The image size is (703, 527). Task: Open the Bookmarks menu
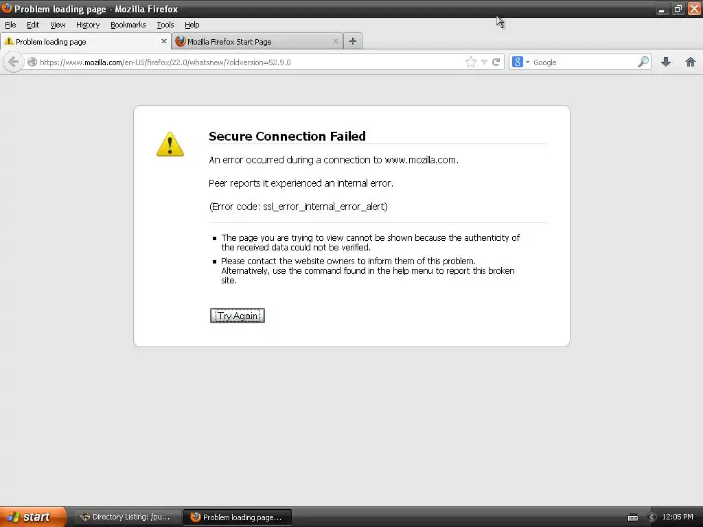coord(128,25)
